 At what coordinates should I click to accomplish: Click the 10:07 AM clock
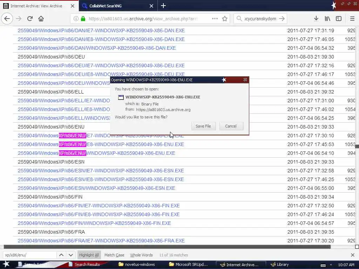pos(346,265)
